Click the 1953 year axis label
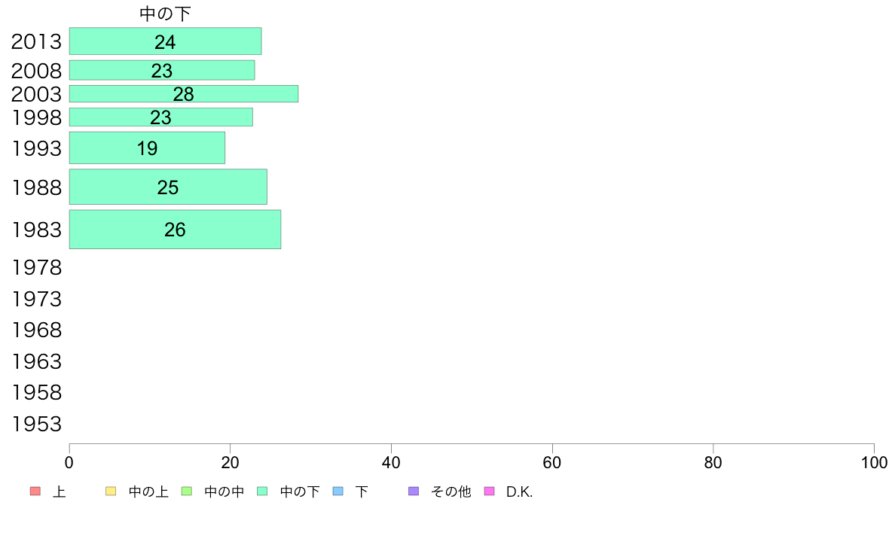Screen dimensions: 895x554 point(36,424)
